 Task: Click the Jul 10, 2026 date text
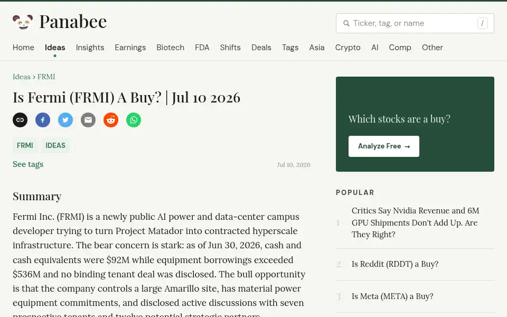(294, 165)
